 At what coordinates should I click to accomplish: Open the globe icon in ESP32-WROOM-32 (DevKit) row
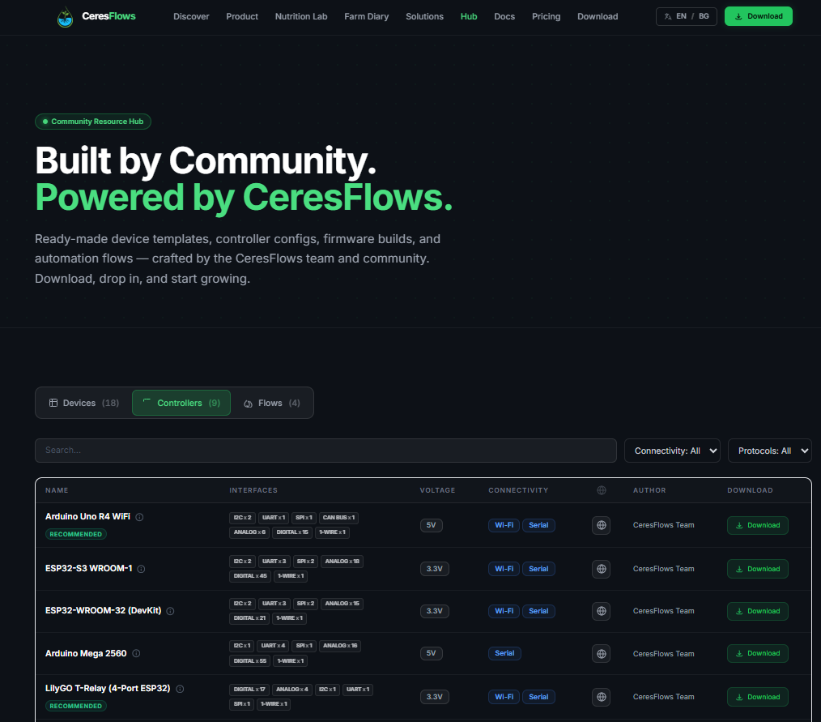pos(601,611)
